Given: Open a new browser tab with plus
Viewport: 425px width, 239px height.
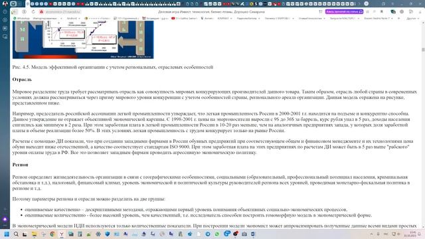Looking at the screenshot, I should point(366,4).
